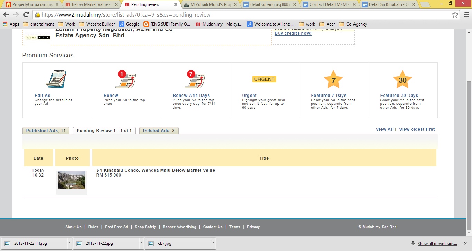Open the Published Ads, 11 tab
Screen dimensions: 472x251
pyautogui.click(x=46, y=131)
